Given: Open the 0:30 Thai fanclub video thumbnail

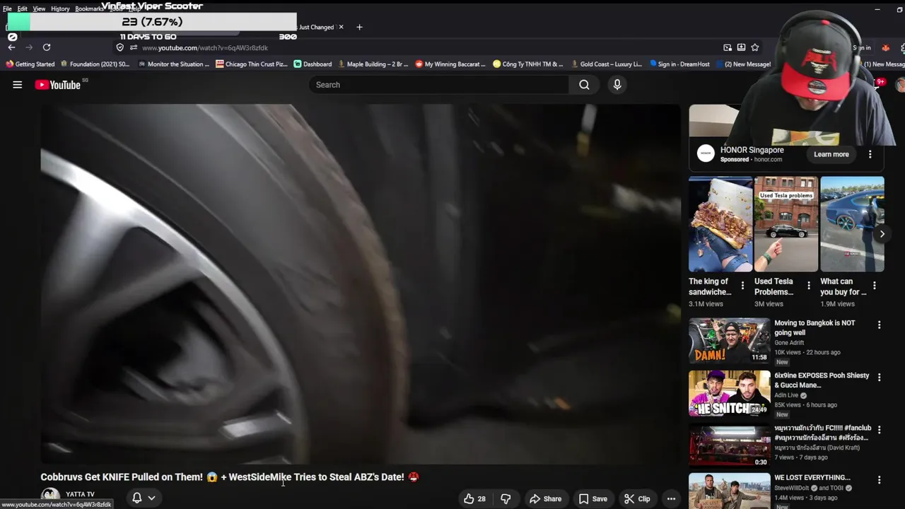Looking at the screenshot, I should [x=729, y=445].
